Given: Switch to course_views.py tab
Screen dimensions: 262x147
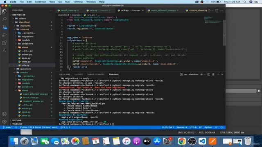Looking at the screenshot, I should pyautogui.click(x=196, y=10).
